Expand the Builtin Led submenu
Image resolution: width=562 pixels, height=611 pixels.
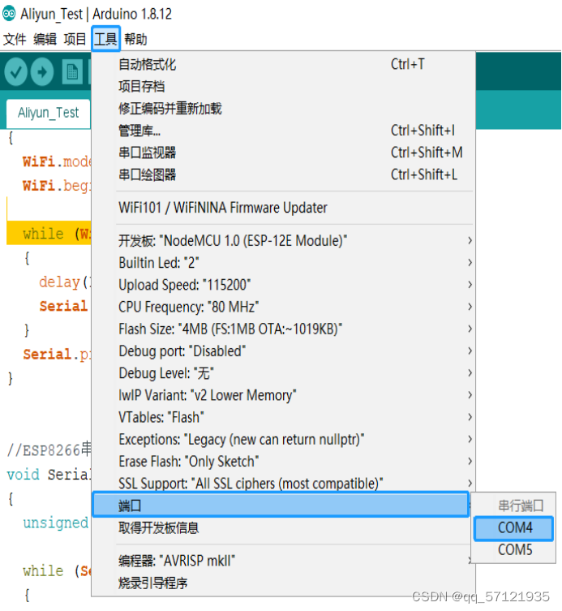click(283, 263)
